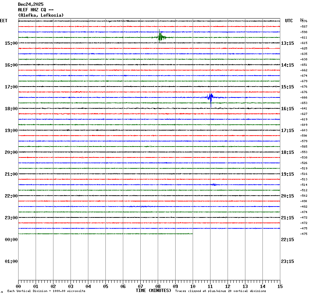Image resolution: width=309 pixels, height=296 pixels.
Task: Click the green seismic event near minute 8
Action: coord(160,37)
